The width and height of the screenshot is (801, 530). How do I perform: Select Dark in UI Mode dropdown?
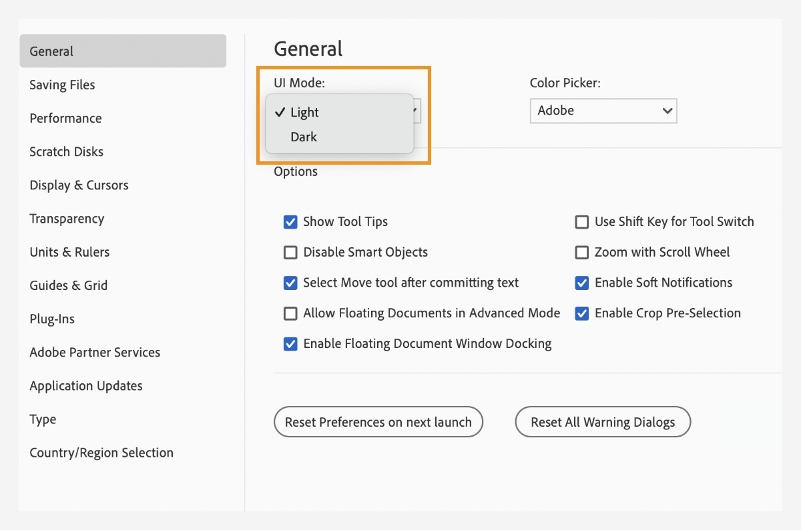pyautogui.click(x=304, y=137)
